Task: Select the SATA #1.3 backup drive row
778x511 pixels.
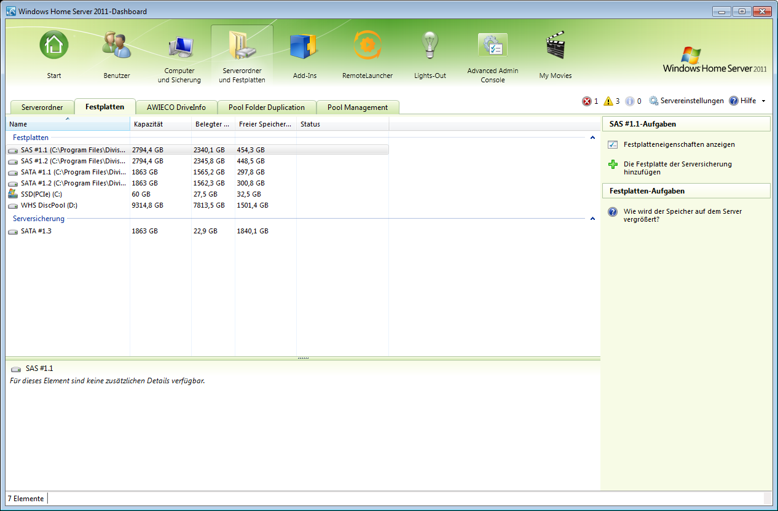Action: tap(197, 231)
